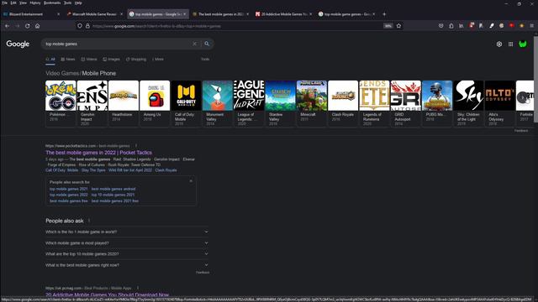The height and width of the screenshot is (302, 538).
Task: Go back with the browser back arrow
Action: [8, 26]
